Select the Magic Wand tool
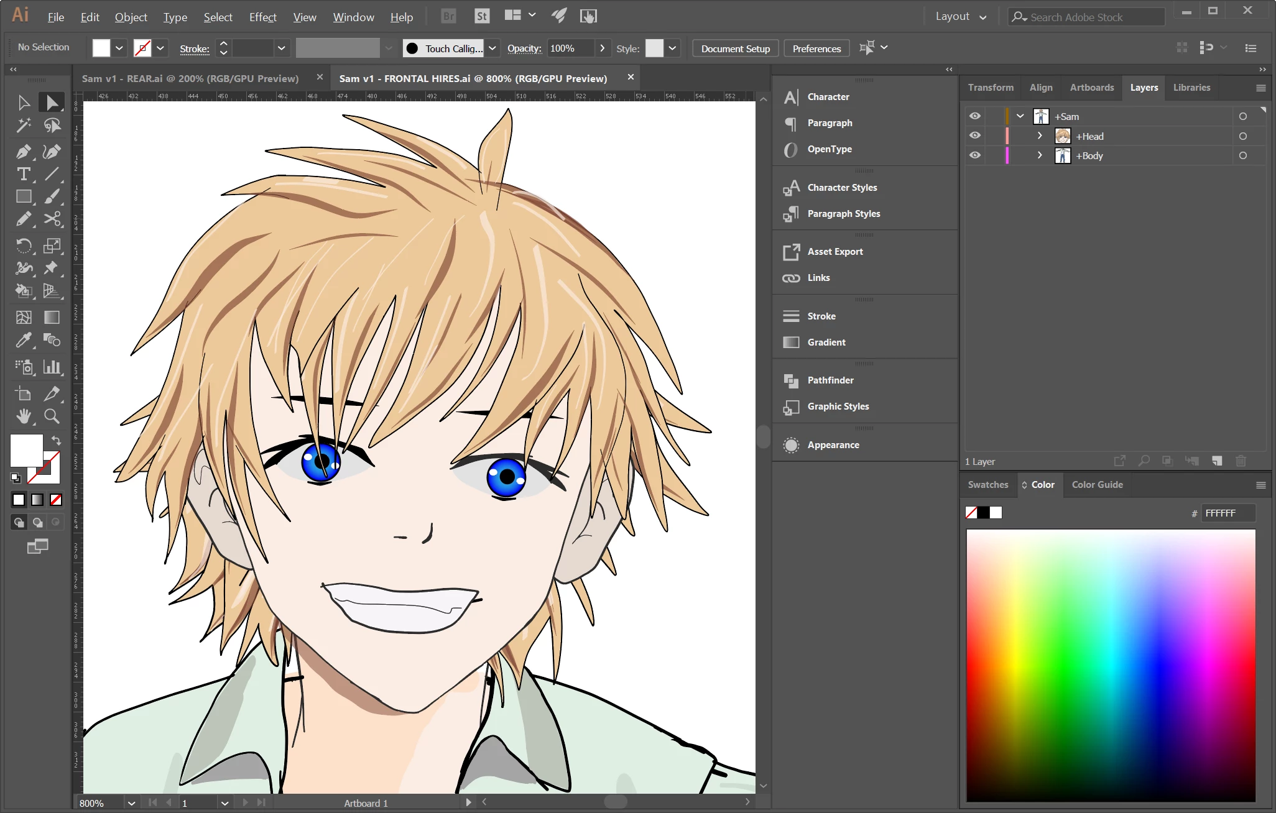Image resolution: width=1276 pixels, height=813 pixels. 24,126
